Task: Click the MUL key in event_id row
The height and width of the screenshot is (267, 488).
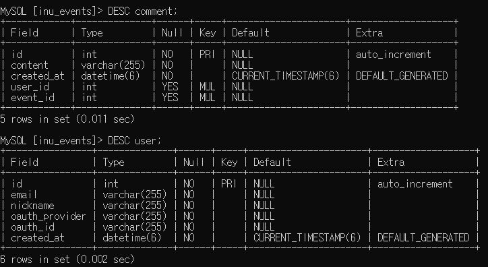Action: click(x=208, y=98)
